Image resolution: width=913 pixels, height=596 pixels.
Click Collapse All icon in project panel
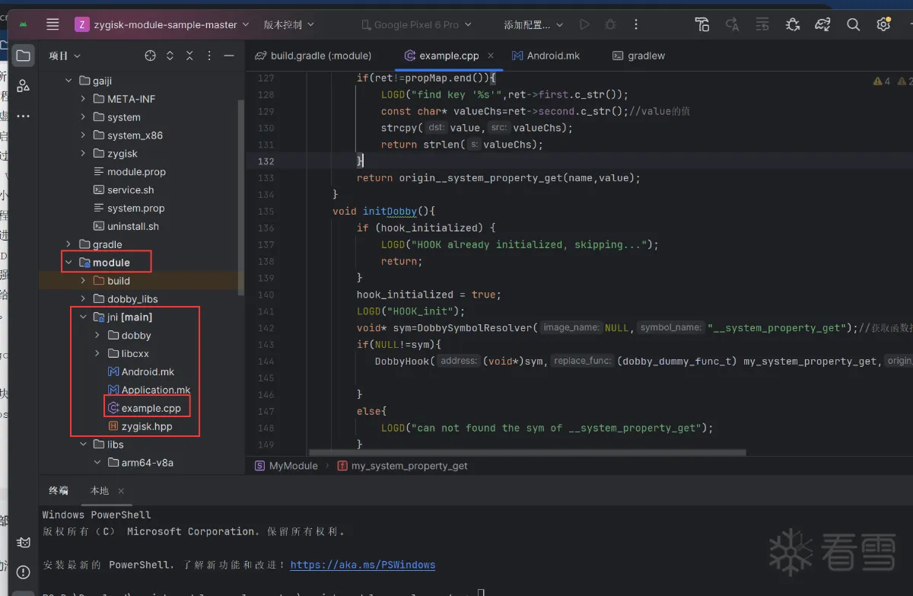[189, 56]
